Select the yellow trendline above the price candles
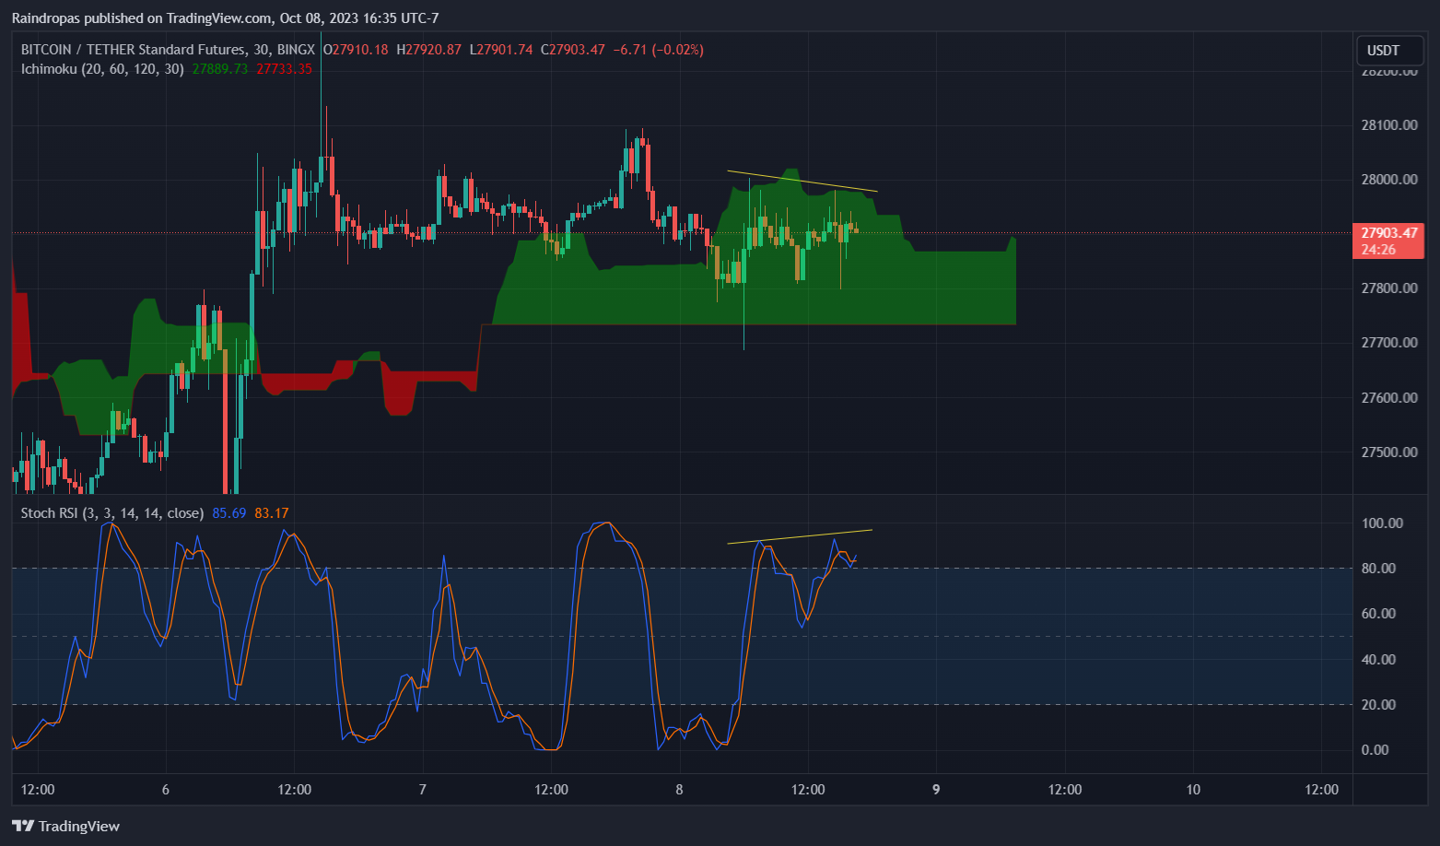The height and width of the screenshot is (846, 1440). pyautogui.click(x=802, y=182)
